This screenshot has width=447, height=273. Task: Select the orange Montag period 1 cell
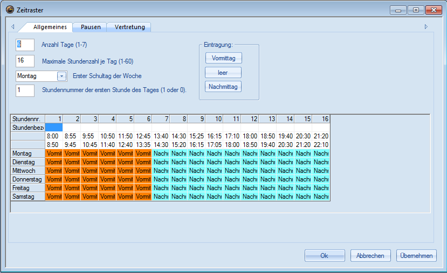[x=54, y=154]
